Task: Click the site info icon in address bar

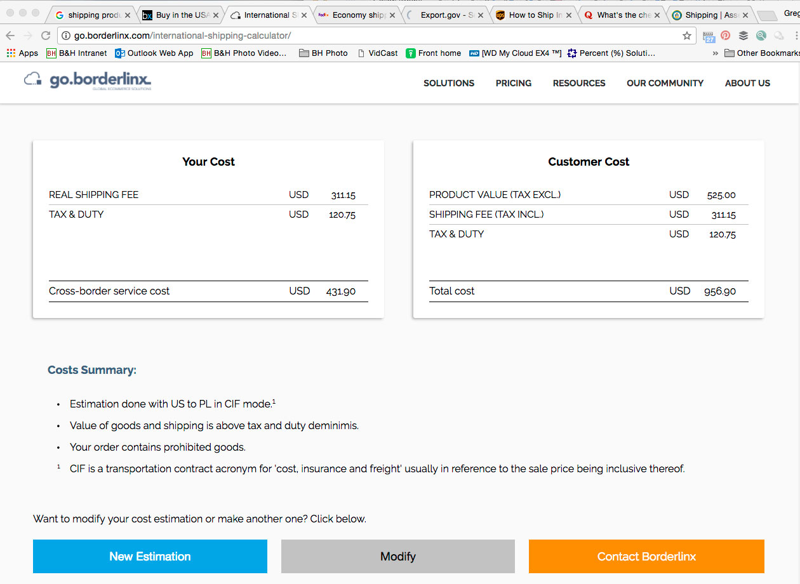Action: (66, 36)
